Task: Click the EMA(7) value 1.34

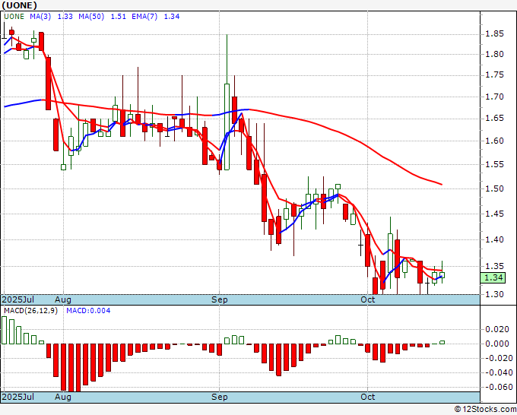Action: [172, 17]
